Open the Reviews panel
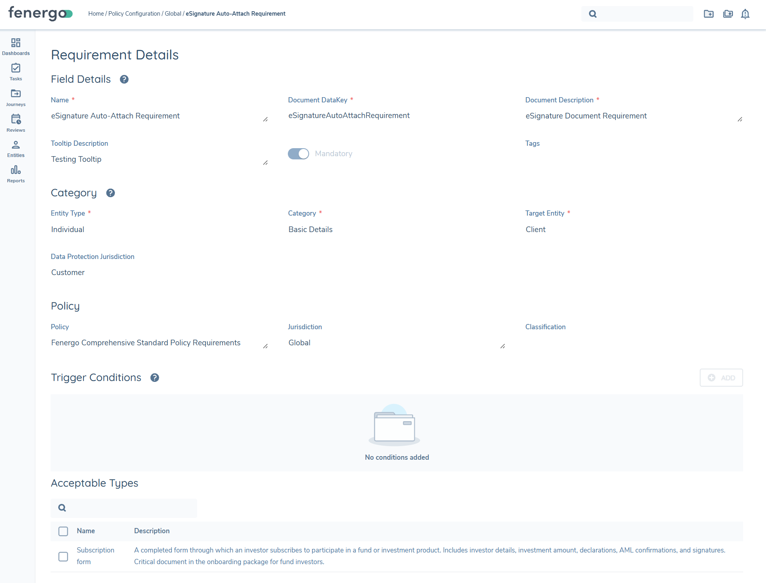This screenshot has width=766, height=583. 16,123
